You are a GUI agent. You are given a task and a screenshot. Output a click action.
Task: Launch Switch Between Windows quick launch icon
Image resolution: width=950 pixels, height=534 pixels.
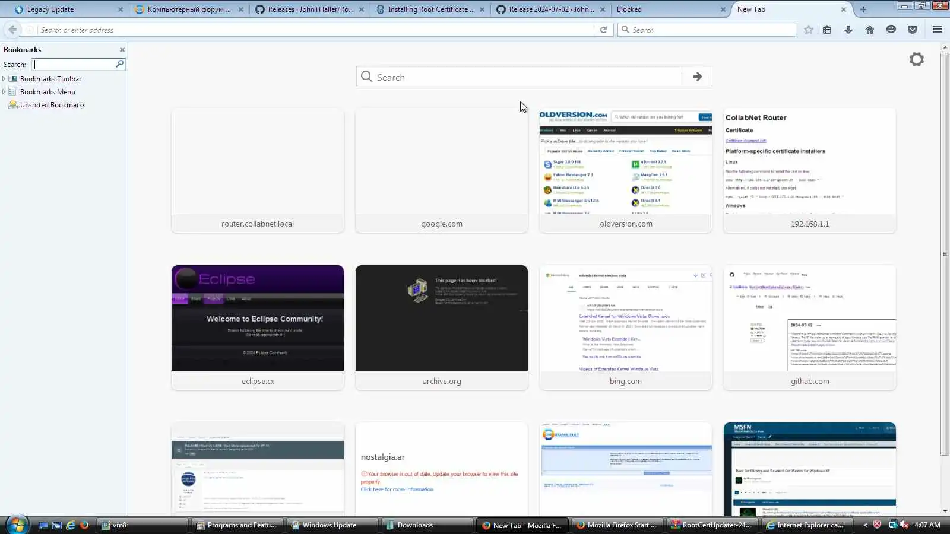[x=57, y=525]
